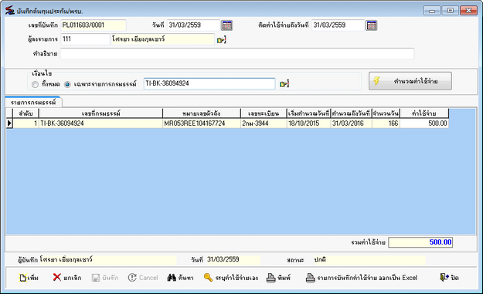Click chassis number cell MR053REE104167724
483x294 pixels.
tap(202, 123)
